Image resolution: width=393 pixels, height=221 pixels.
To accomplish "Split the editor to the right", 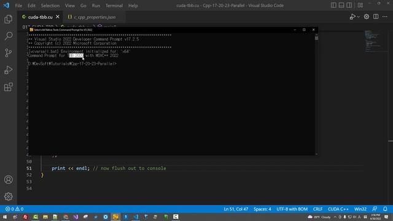I will pos(376,17).
